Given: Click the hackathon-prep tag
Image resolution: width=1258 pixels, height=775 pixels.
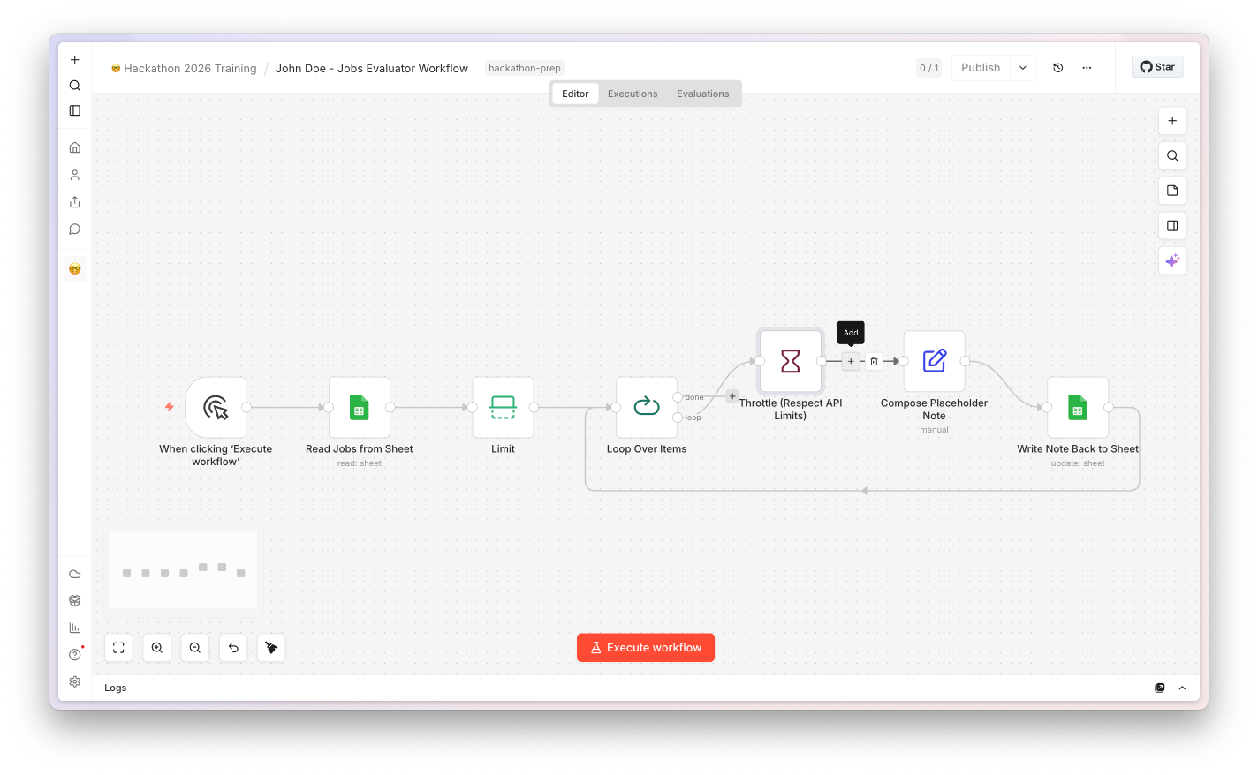Looking at the screenshot, I should [525, 68].
